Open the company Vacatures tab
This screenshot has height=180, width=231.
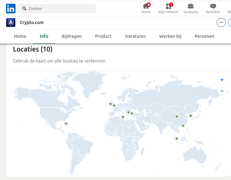135,36
